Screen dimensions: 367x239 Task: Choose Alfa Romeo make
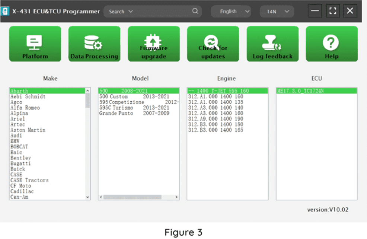[x=47, y=108]
